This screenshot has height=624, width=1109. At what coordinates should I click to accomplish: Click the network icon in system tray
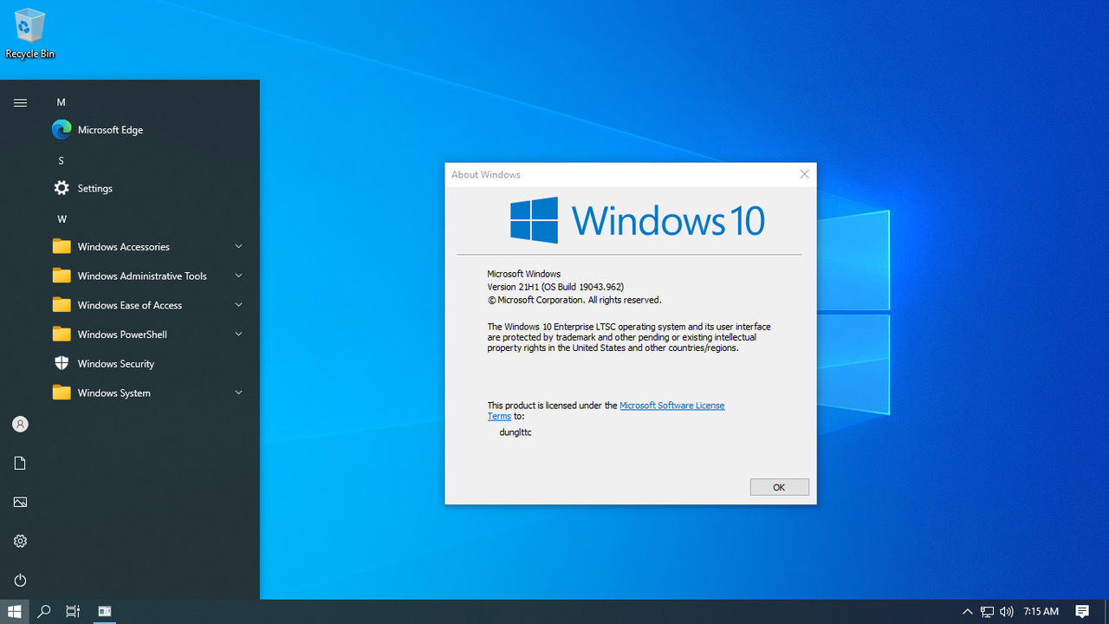(x=987, y=611)
